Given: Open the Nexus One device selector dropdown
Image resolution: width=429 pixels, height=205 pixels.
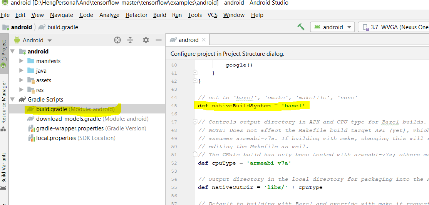Looking at the screenshot, I should 393,27.
